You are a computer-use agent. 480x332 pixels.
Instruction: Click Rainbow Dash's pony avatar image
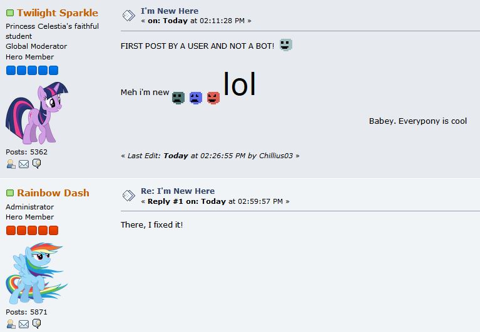(37, 273)
